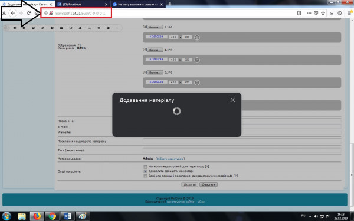Viewport: 354px width, 221px height.
Task: Click the $IMAGE5$ code under 5.JPG
Action: (x=156, y=82)
